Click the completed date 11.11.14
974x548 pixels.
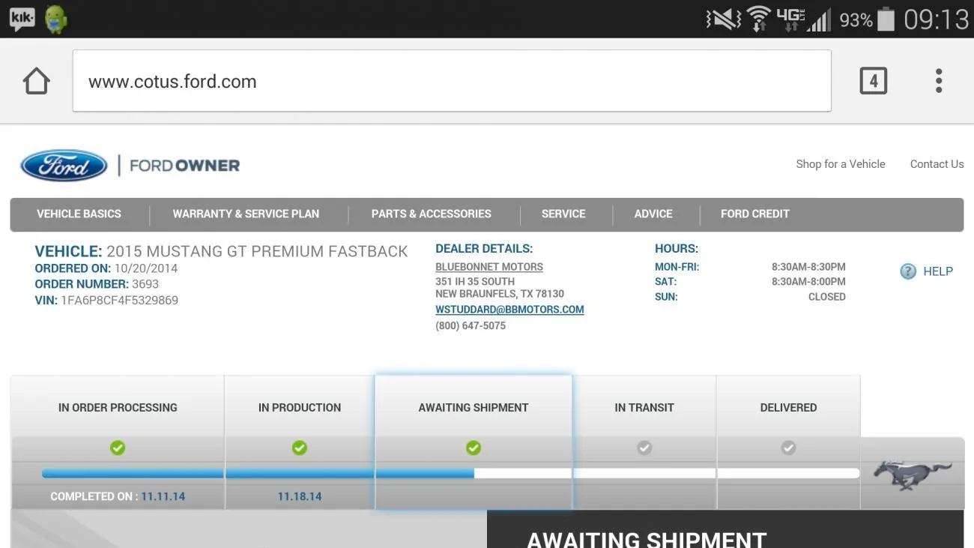[x=163, y=496]
